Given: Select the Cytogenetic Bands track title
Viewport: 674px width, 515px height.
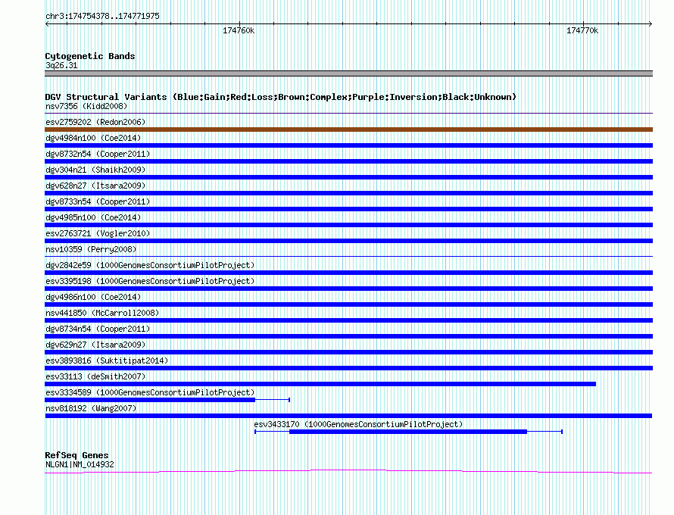Looking at the screenshot, I should 90,56.
